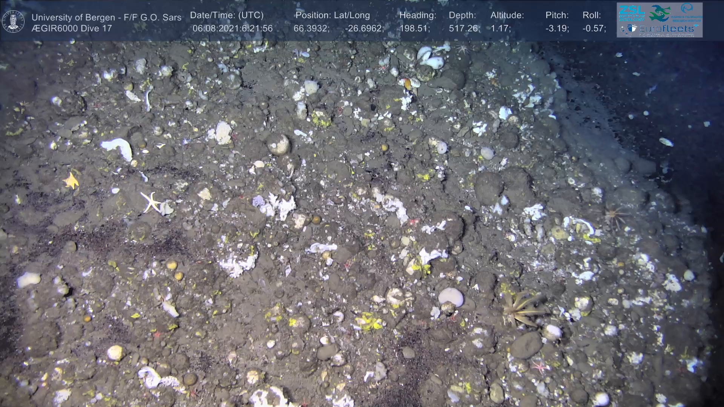Click the Depth reading 517.26
724x407 pixels.
coord(464,29)
